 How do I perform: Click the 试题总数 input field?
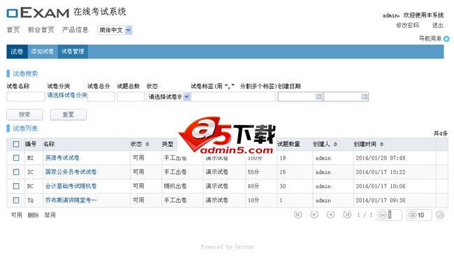click(131, 96)
